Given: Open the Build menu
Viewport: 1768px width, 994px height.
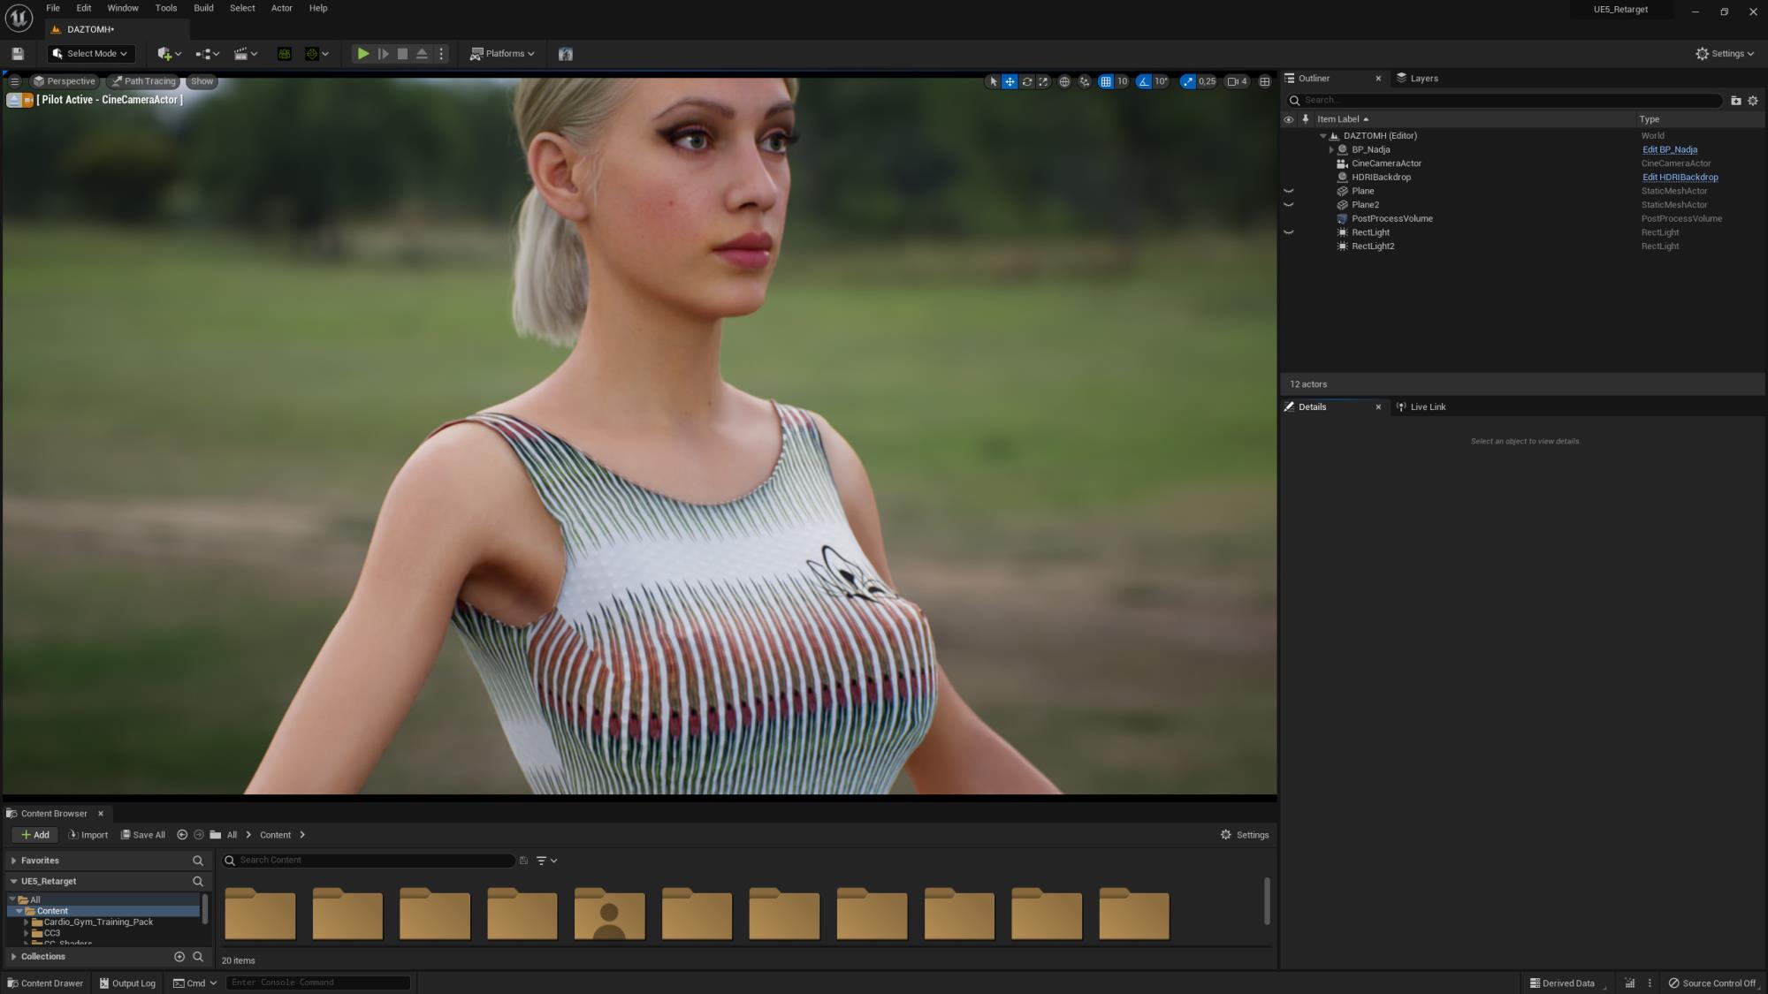Looking at the screenshot, I should coord(203,8).
